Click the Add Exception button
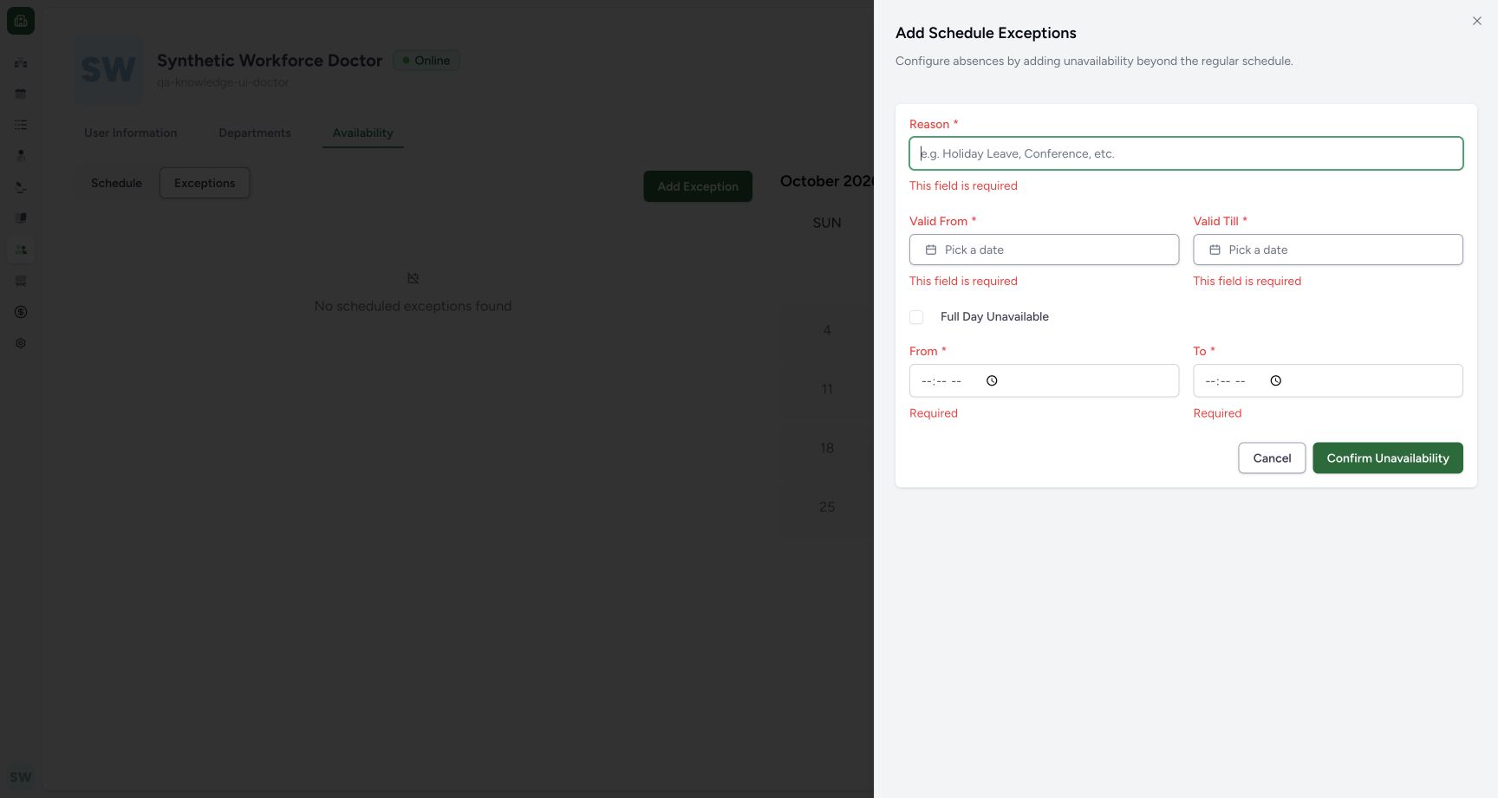 [x=697, y=186]
